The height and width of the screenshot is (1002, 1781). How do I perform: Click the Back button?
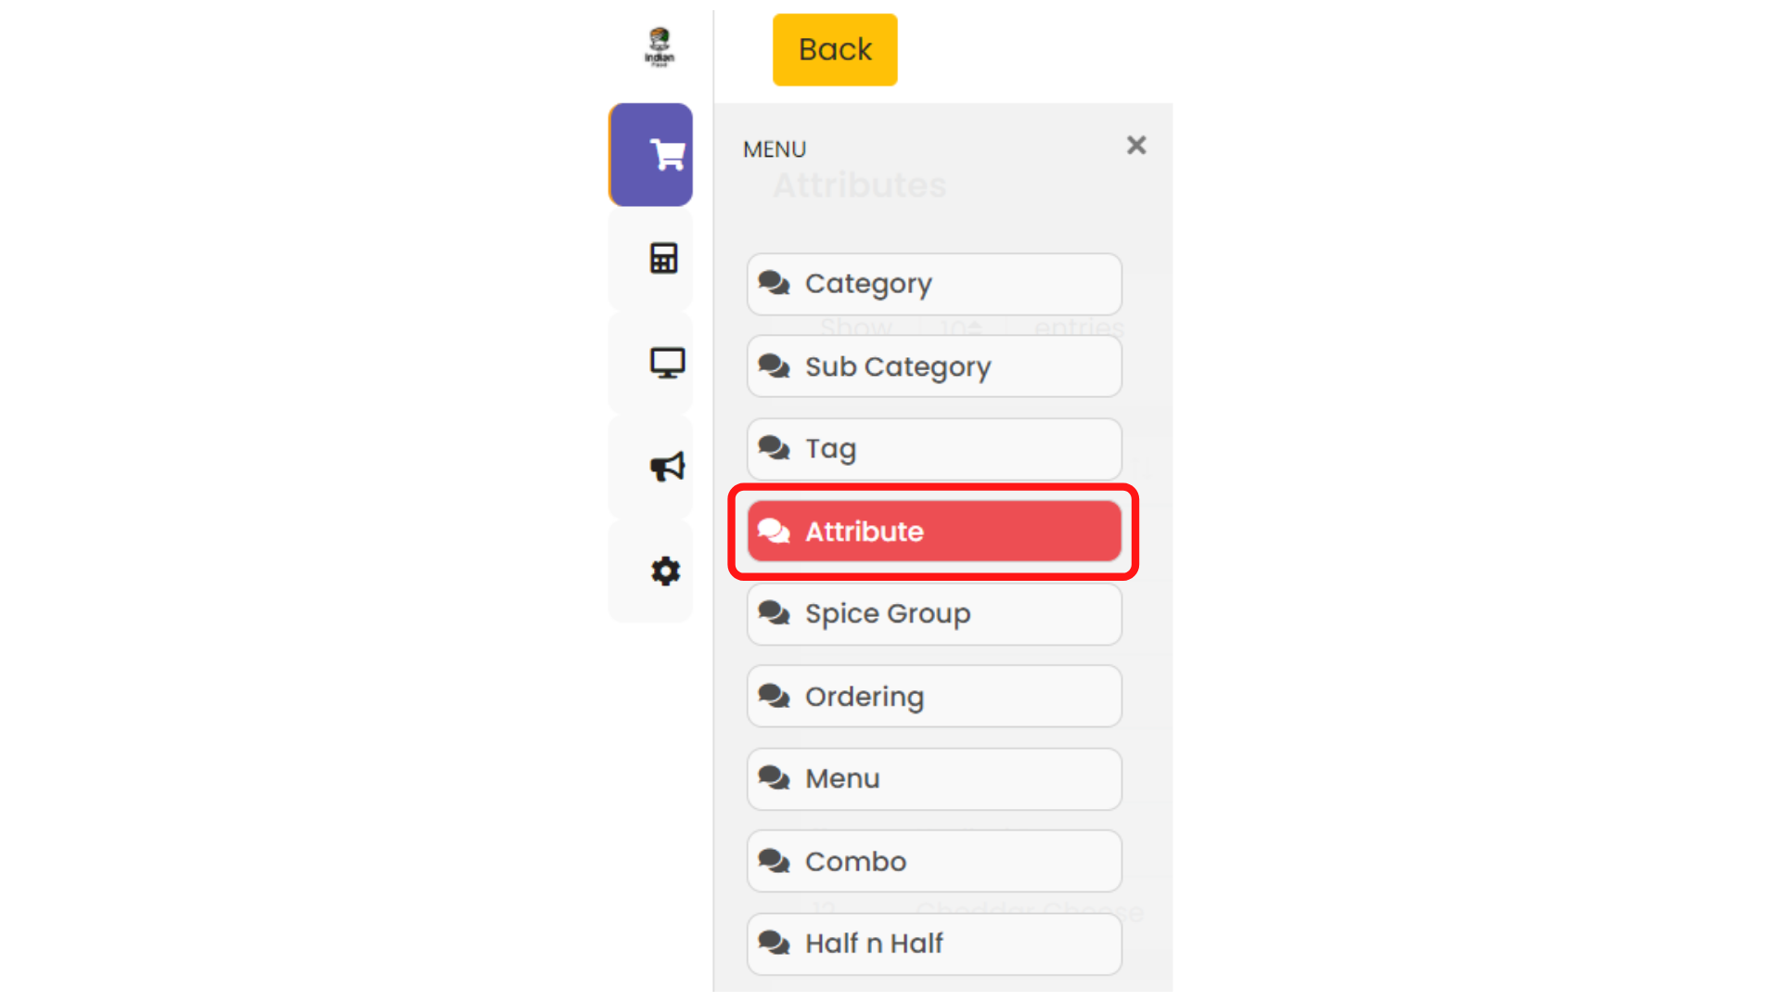coord(835,49)
